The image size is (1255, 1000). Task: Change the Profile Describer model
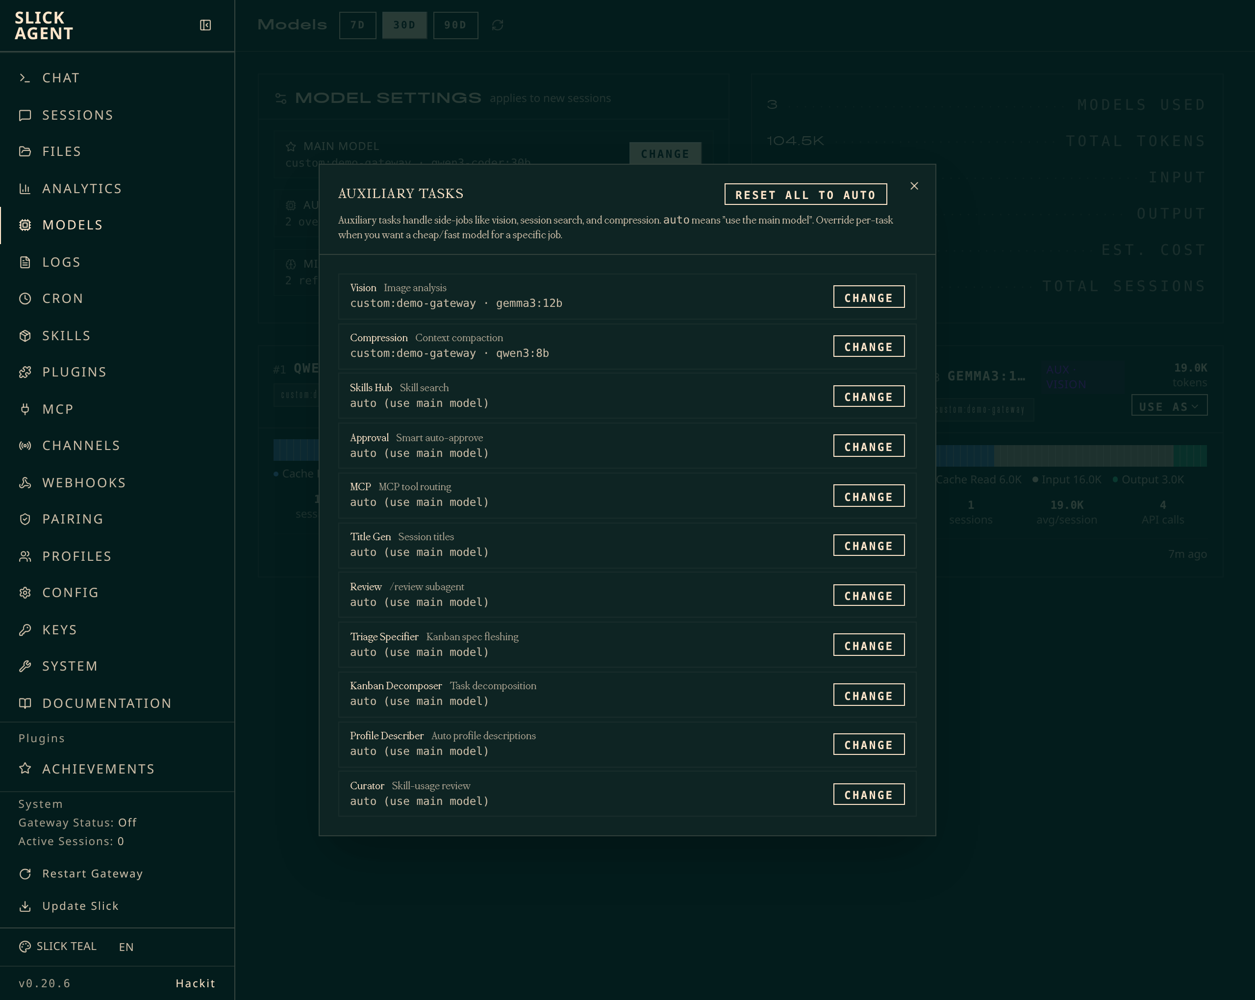869,745
